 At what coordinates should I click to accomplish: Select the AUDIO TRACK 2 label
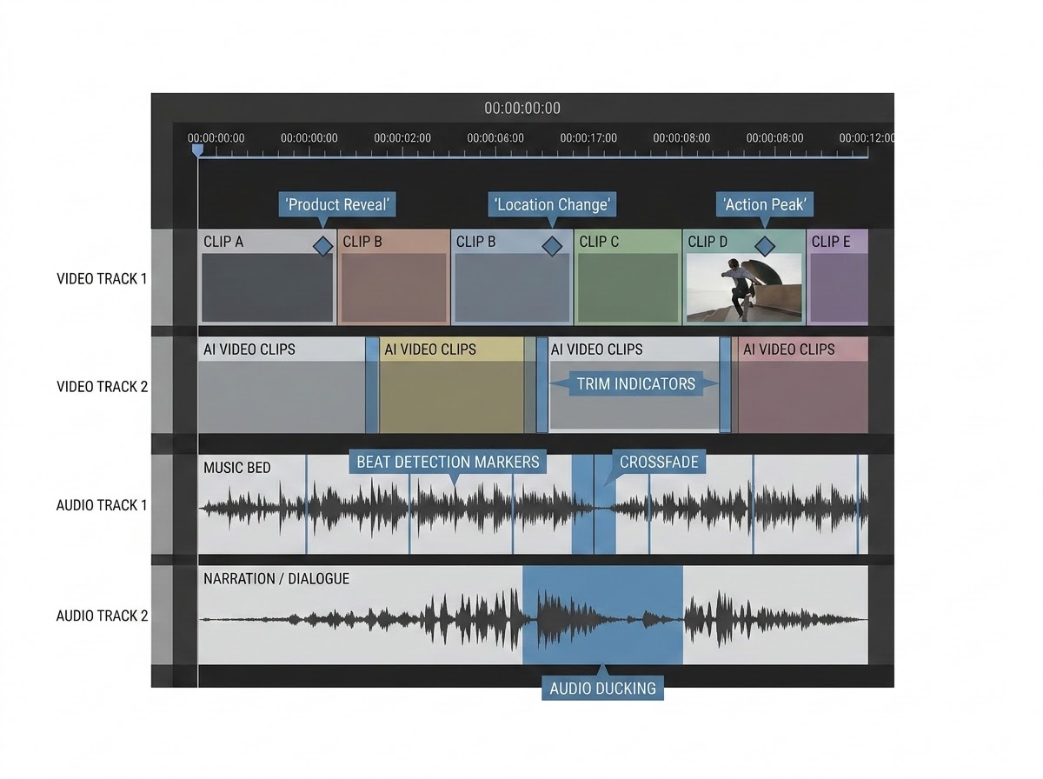tap(102, 616)
